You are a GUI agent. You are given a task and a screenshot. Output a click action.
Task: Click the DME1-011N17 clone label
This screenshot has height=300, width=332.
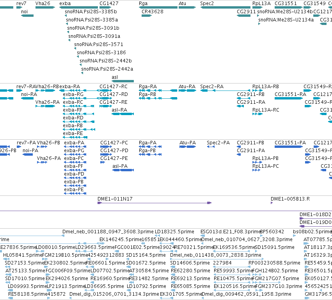coord(115,199)
